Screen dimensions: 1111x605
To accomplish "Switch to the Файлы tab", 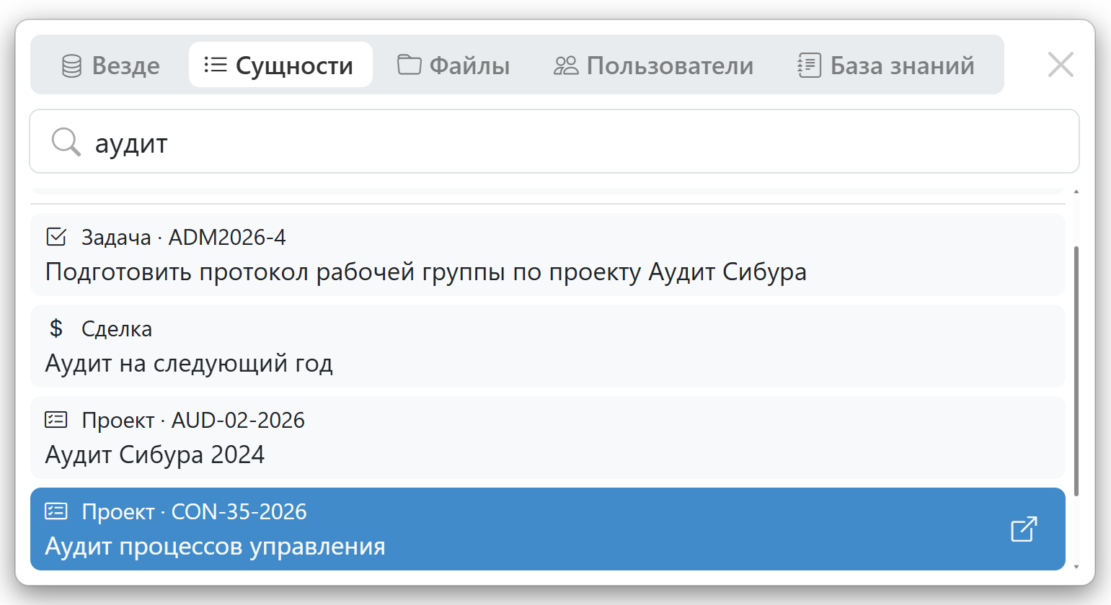I will pos(453,64).
